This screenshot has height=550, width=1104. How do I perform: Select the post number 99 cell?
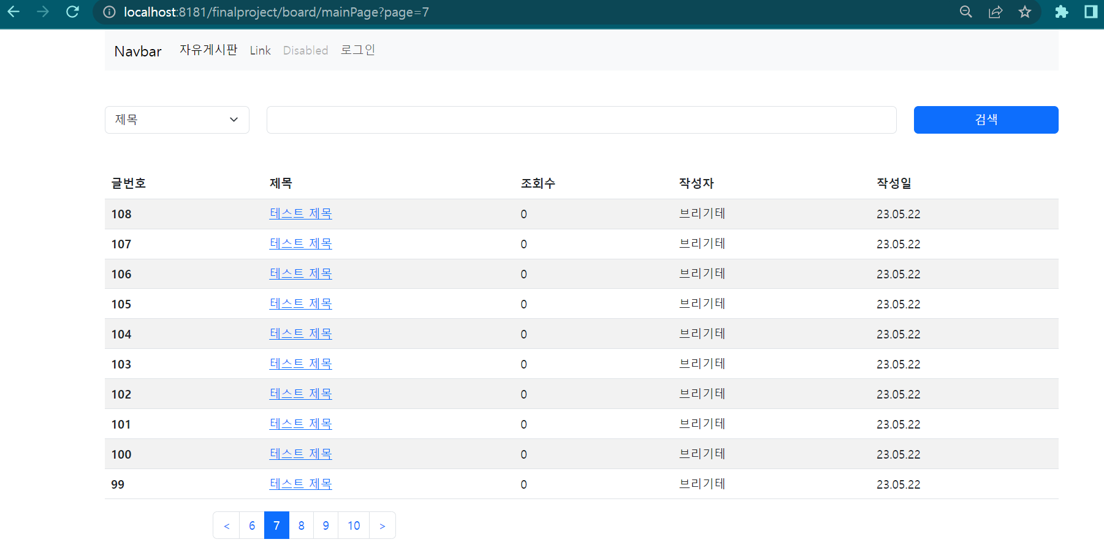118,484
